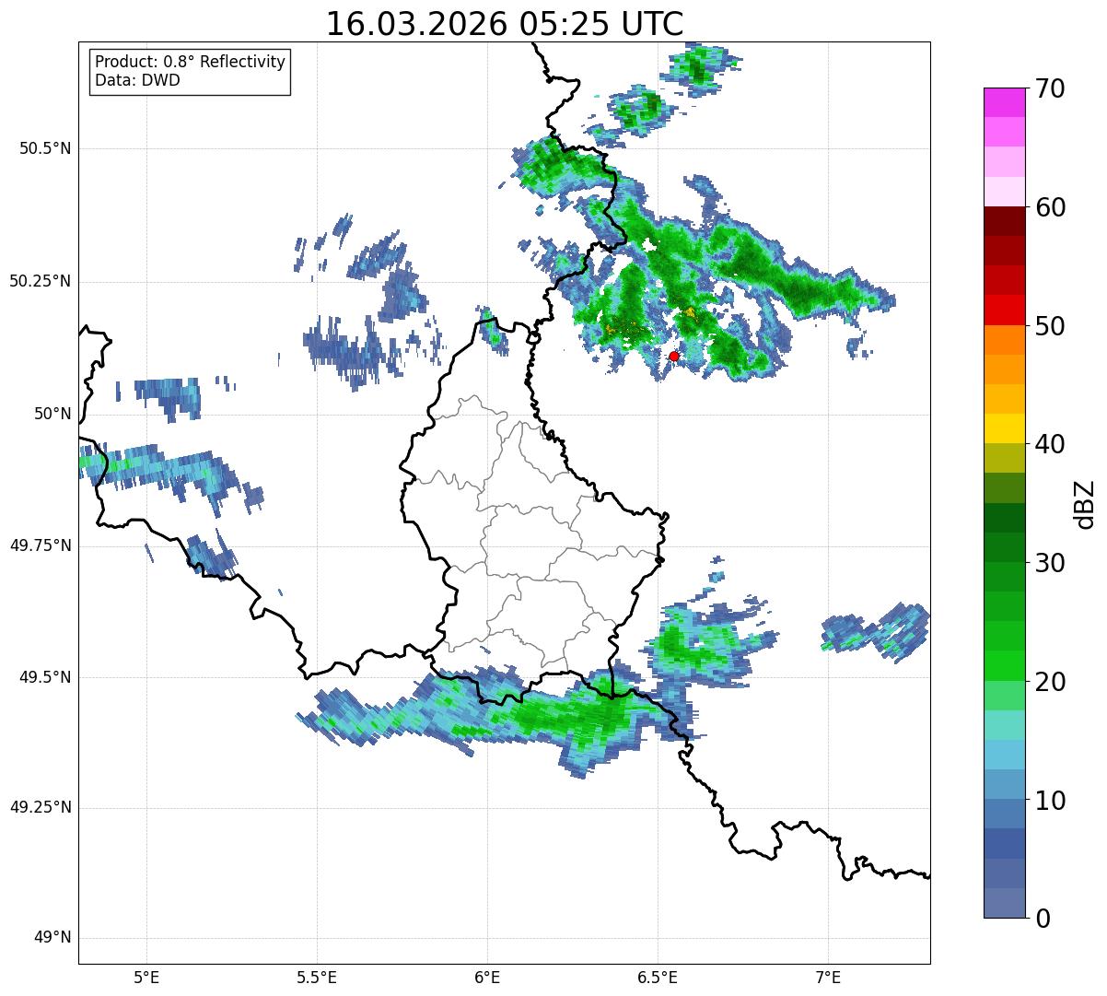The height and width of the screenshot is (996, 1107).
Task: Pick the orange swatch just below 50
Action: pyautogui.click(x=1004, y=340)
